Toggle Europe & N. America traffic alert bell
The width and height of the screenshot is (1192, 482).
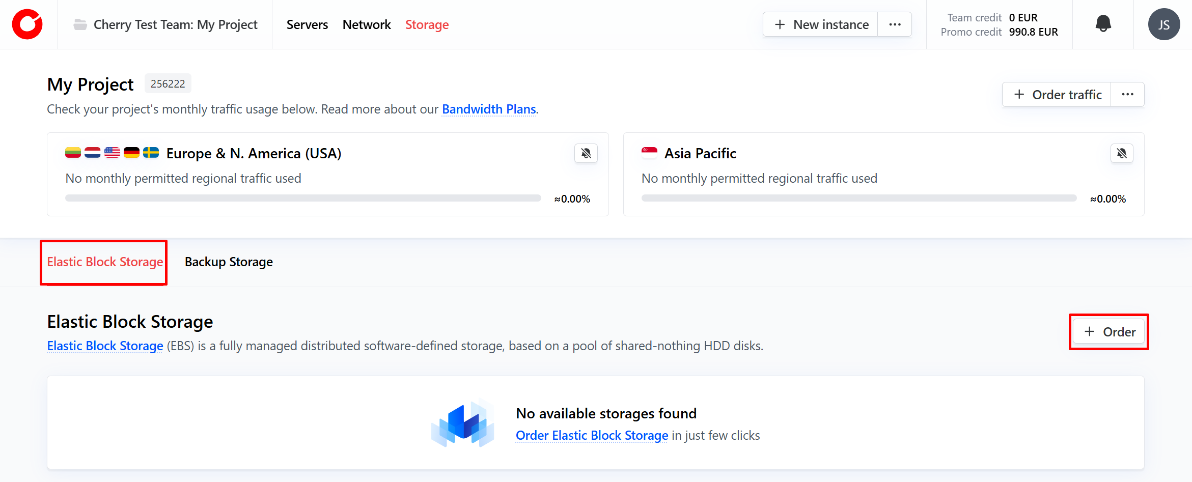pyautogui.click(x=586, y=153)
